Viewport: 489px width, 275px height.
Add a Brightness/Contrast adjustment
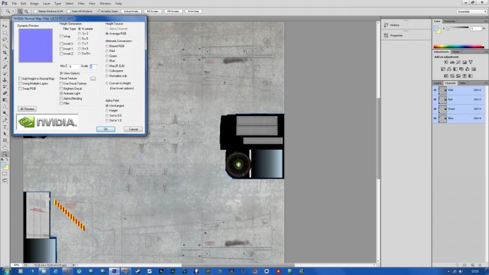click(x=446, y=62)
